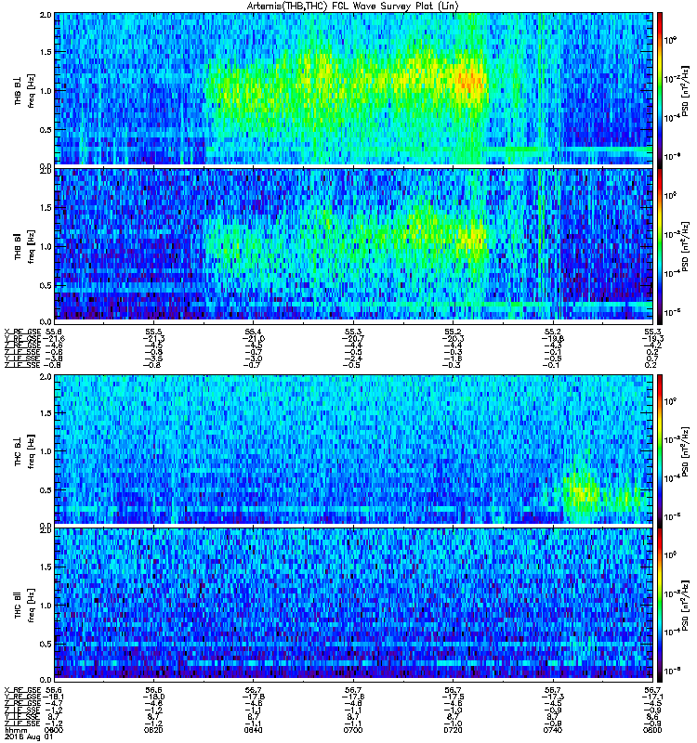
Task: Click the THB B-perpendicular panel color bar
Action: point(660,88)
